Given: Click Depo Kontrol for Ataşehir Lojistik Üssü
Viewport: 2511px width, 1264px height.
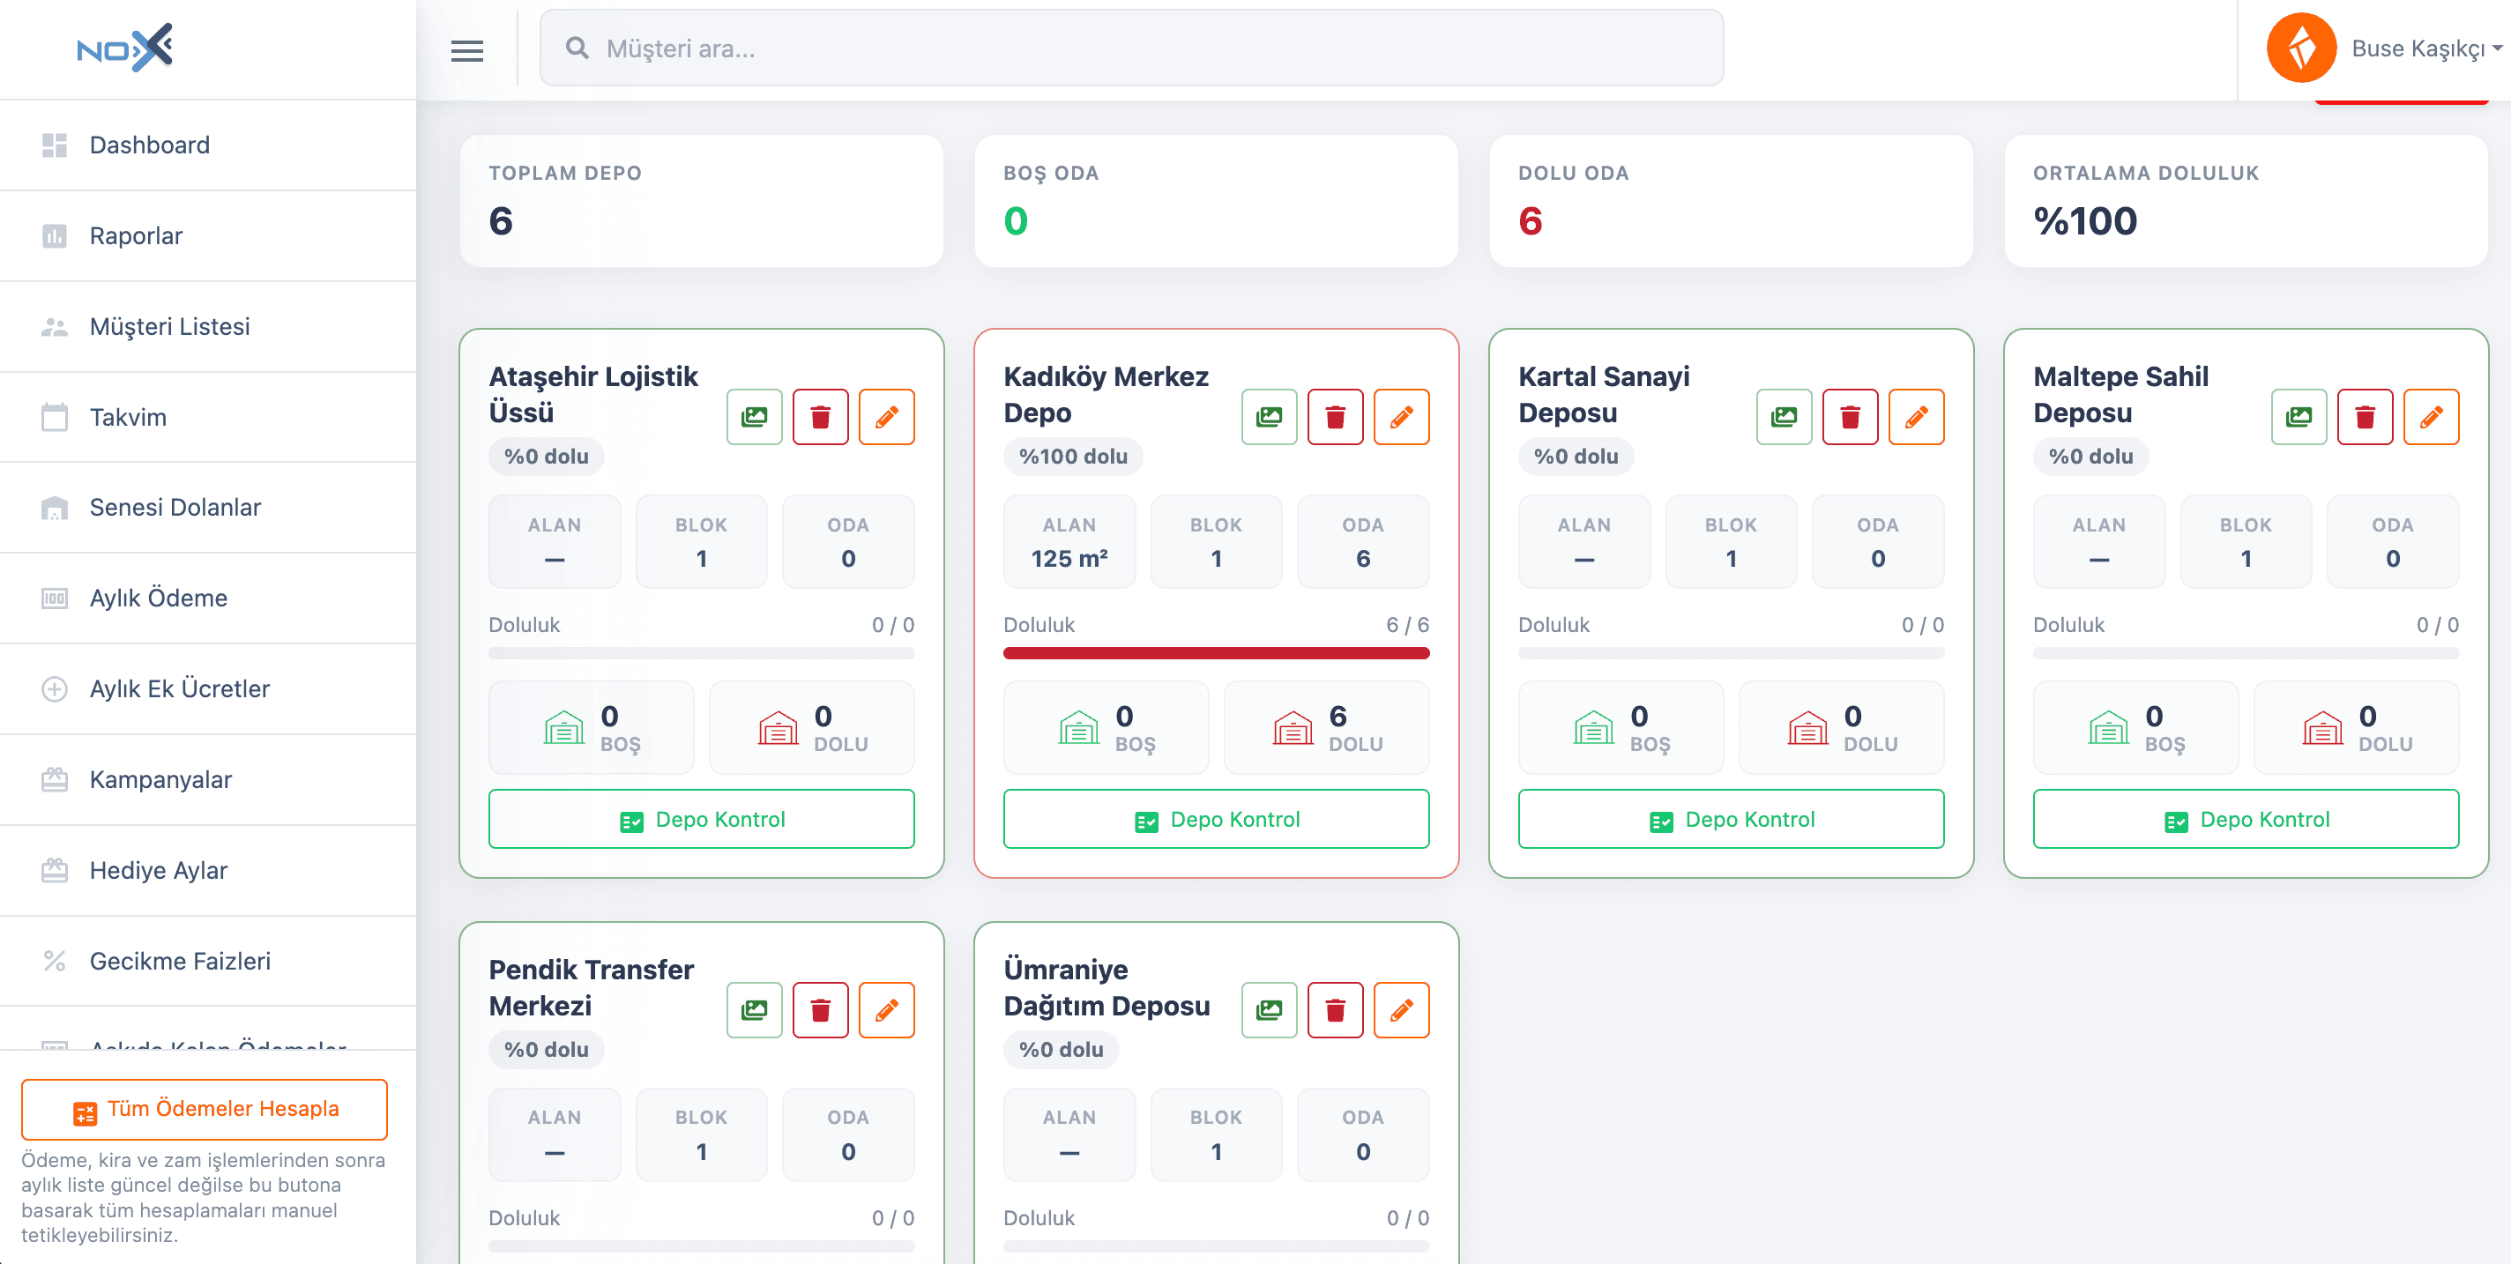Looking at the screenshot, I should (702, 820).
